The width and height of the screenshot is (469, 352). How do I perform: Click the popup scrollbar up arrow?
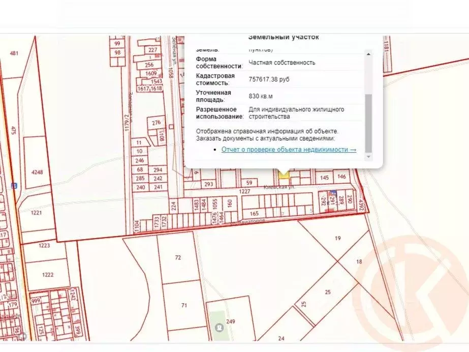(x=368, y=54)
